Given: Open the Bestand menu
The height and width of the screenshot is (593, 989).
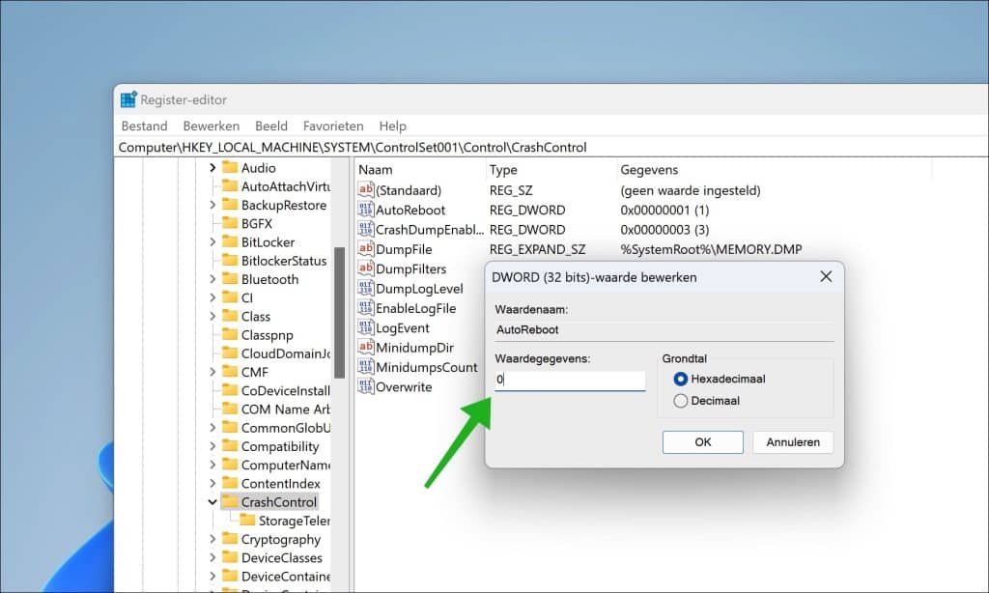Looking at the screenshot, I should click(x=145, y=127).
